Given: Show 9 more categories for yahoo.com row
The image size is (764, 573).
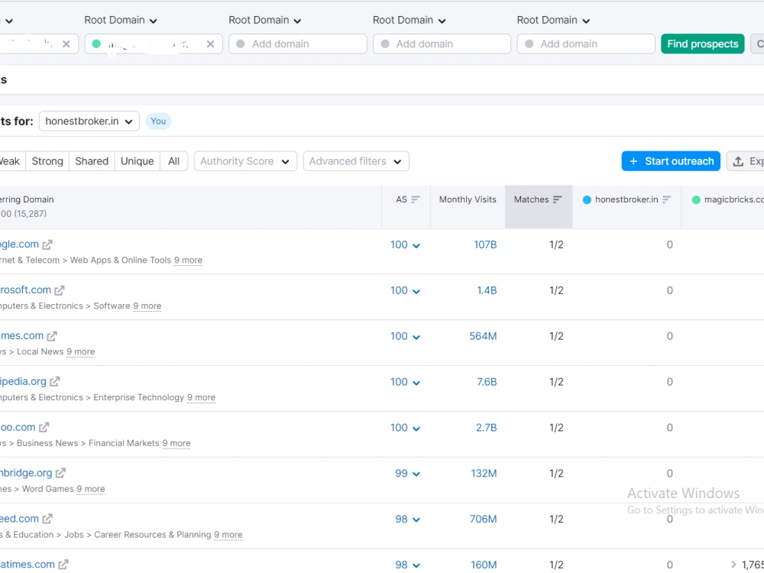Looking at the screenshot, I should click(x=176, y=443).
